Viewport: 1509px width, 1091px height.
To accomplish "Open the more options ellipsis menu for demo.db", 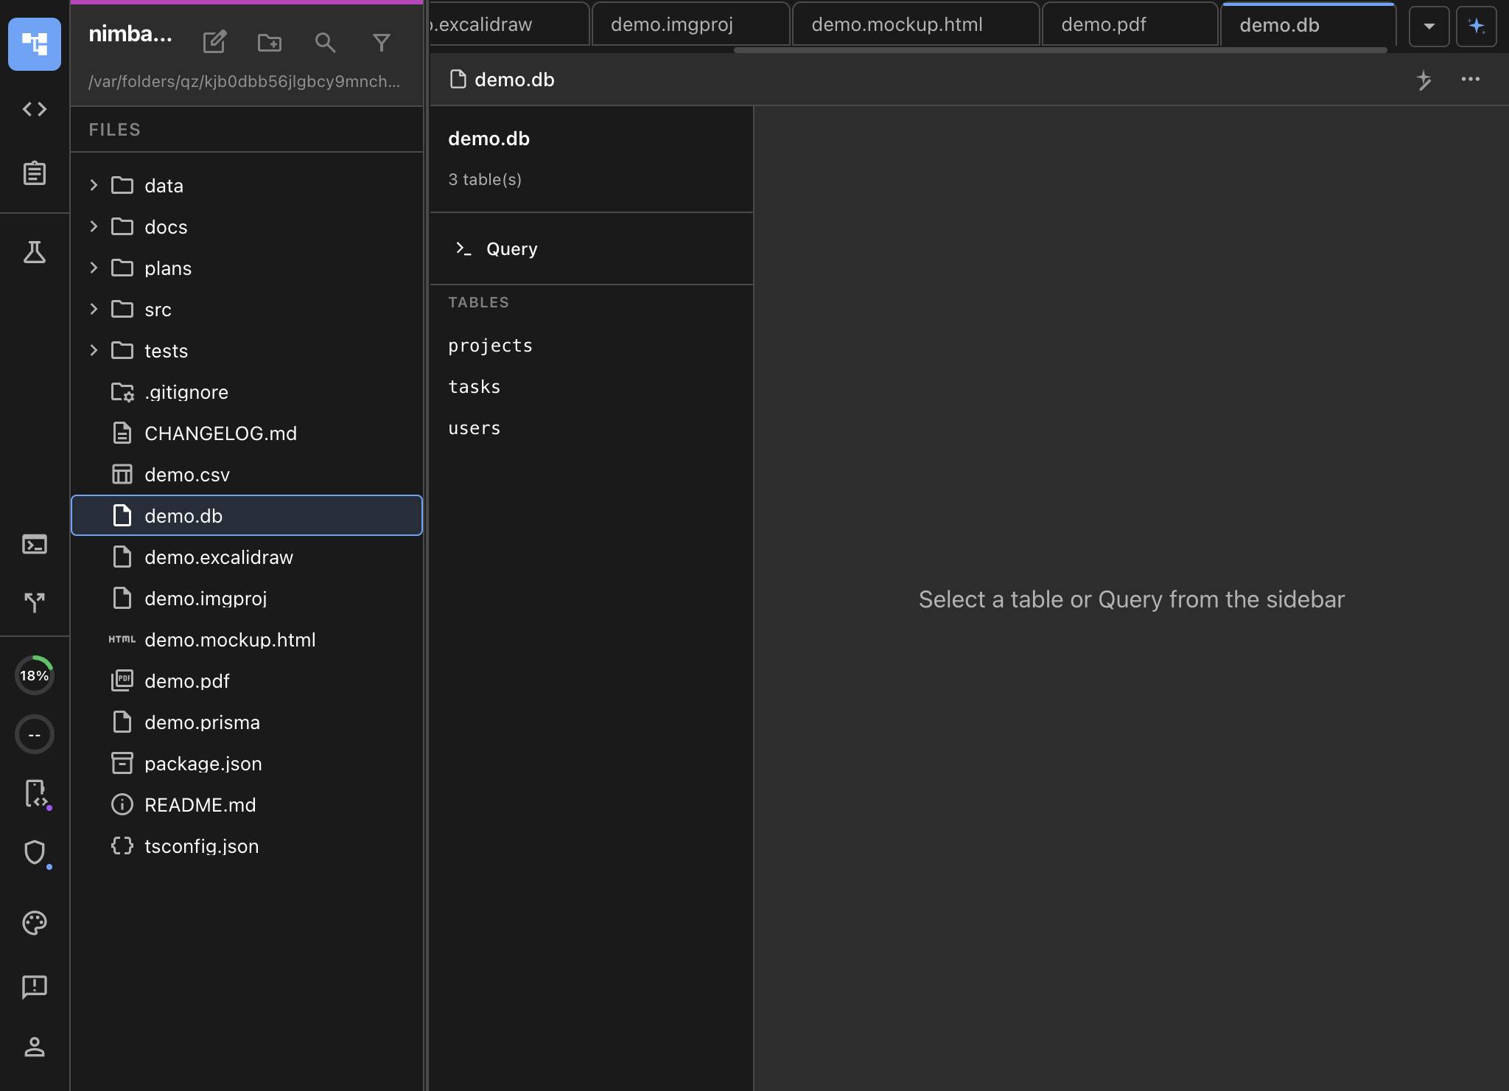I will pyautogui.click(x=1471, y=80).
